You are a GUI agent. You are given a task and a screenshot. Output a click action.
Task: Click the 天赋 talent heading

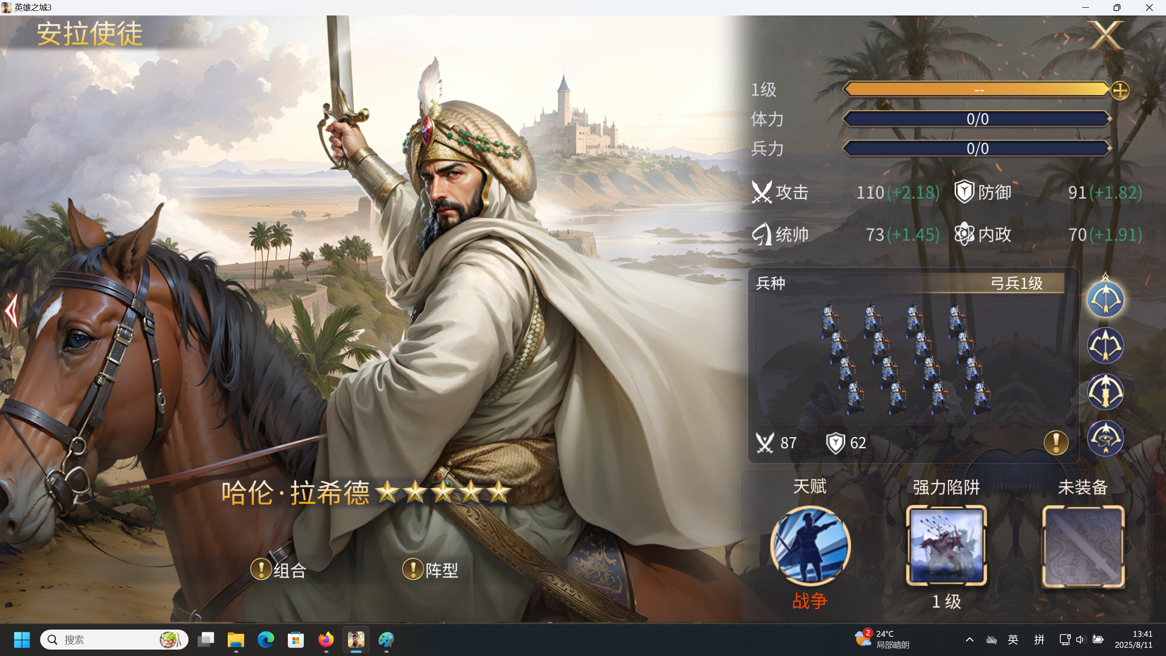[810, 487]
